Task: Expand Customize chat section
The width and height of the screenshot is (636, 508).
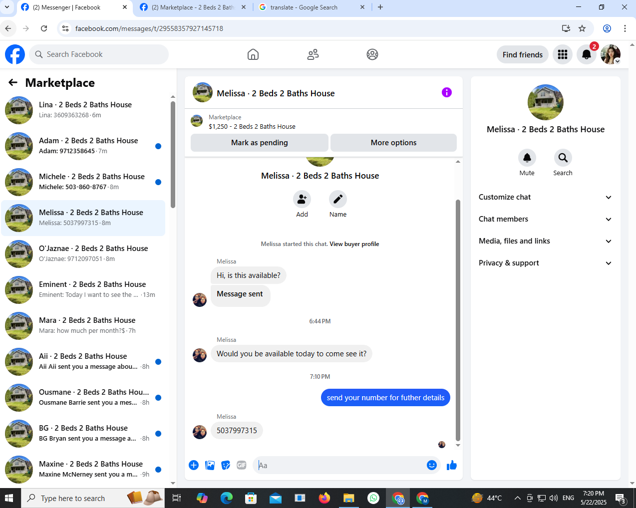Action: [545, 197]
